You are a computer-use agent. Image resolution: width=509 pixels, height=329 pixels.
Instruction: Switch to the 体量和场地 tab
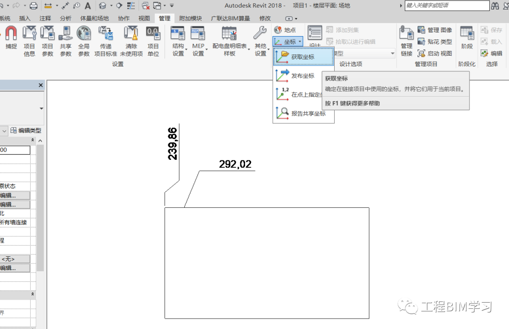click(94, 18)
